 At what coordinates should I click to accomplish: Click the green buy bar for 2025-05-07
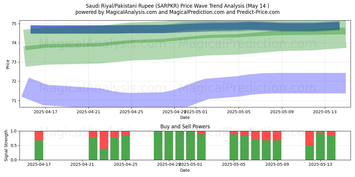point(256,150)
